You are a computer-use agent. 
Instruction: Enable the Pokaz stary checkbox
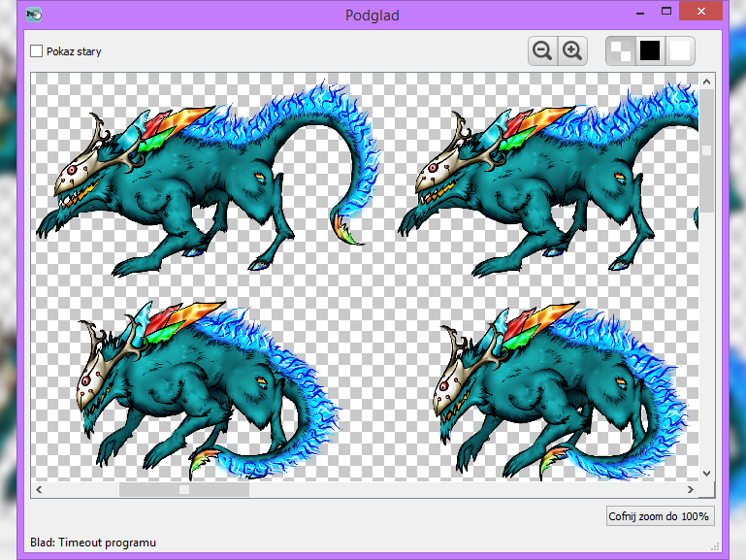[x=36, y=51]
